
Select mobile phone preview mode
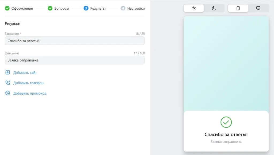[238, 8]
